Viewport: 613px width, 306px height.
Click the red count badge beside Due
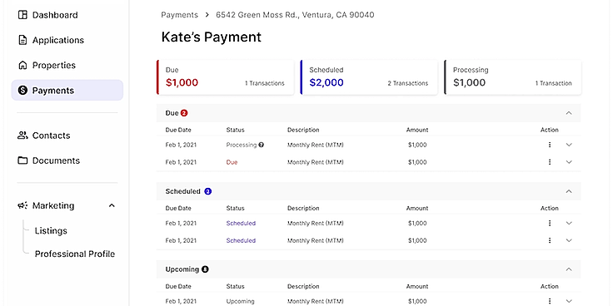184,113
